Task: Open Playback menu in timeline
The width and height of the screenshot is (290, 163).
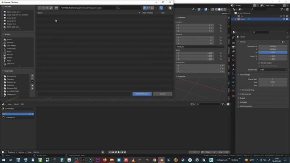Action: tap(12, 152)
